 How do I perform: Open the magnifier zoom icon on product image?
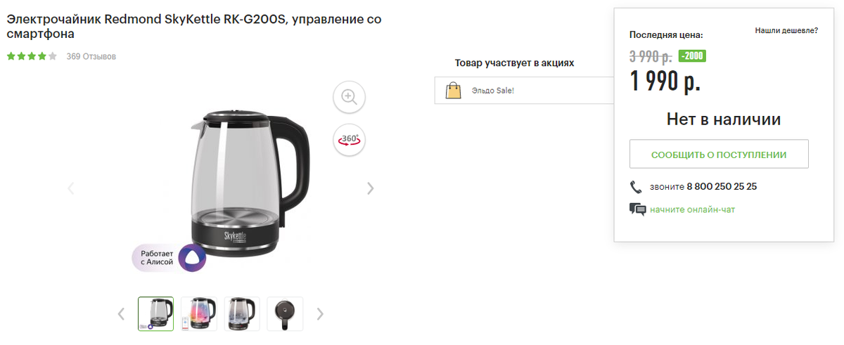pyautogui.click(x=349, y=96)
